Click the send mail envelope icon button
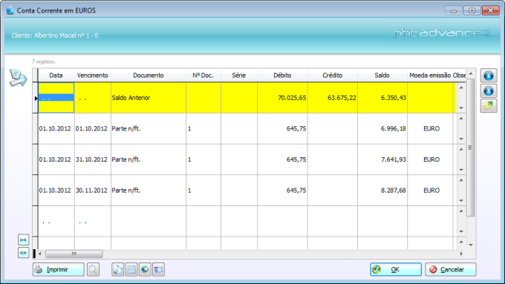Image resolution: width=505 pixels, height=284 pixels. click(x=158, y=269)
